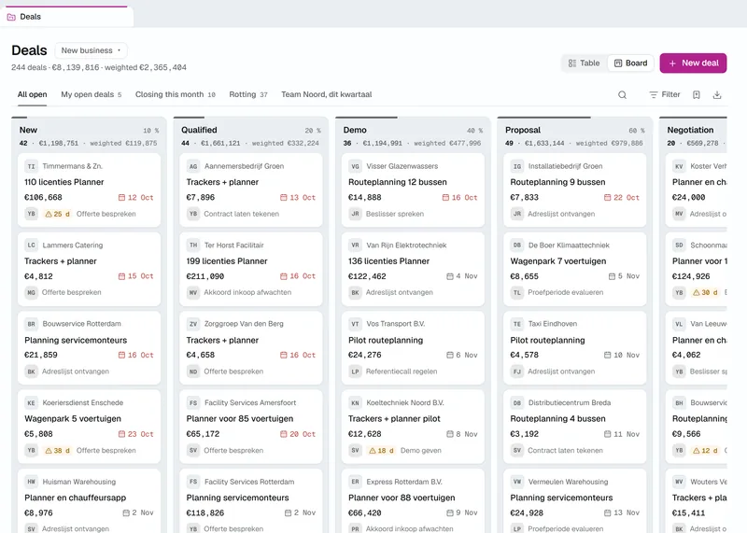Screen dimensions: 747x533
Task: Click the New column header
Action: point(28,130)
